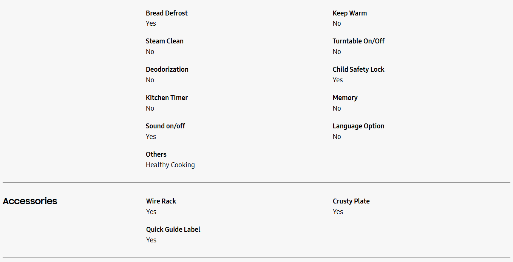Click the Bread Defrost spec label
Image resolution: width=513 pixels, height=262 pixels.
167,13
